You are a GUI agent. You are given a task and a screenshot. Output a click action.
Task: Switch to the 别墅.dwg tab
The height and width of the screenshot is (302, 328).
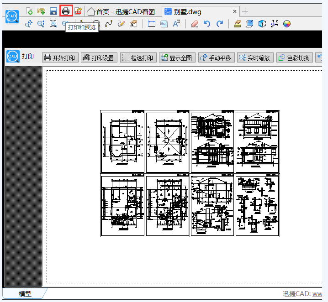click(x=187, y=11)
